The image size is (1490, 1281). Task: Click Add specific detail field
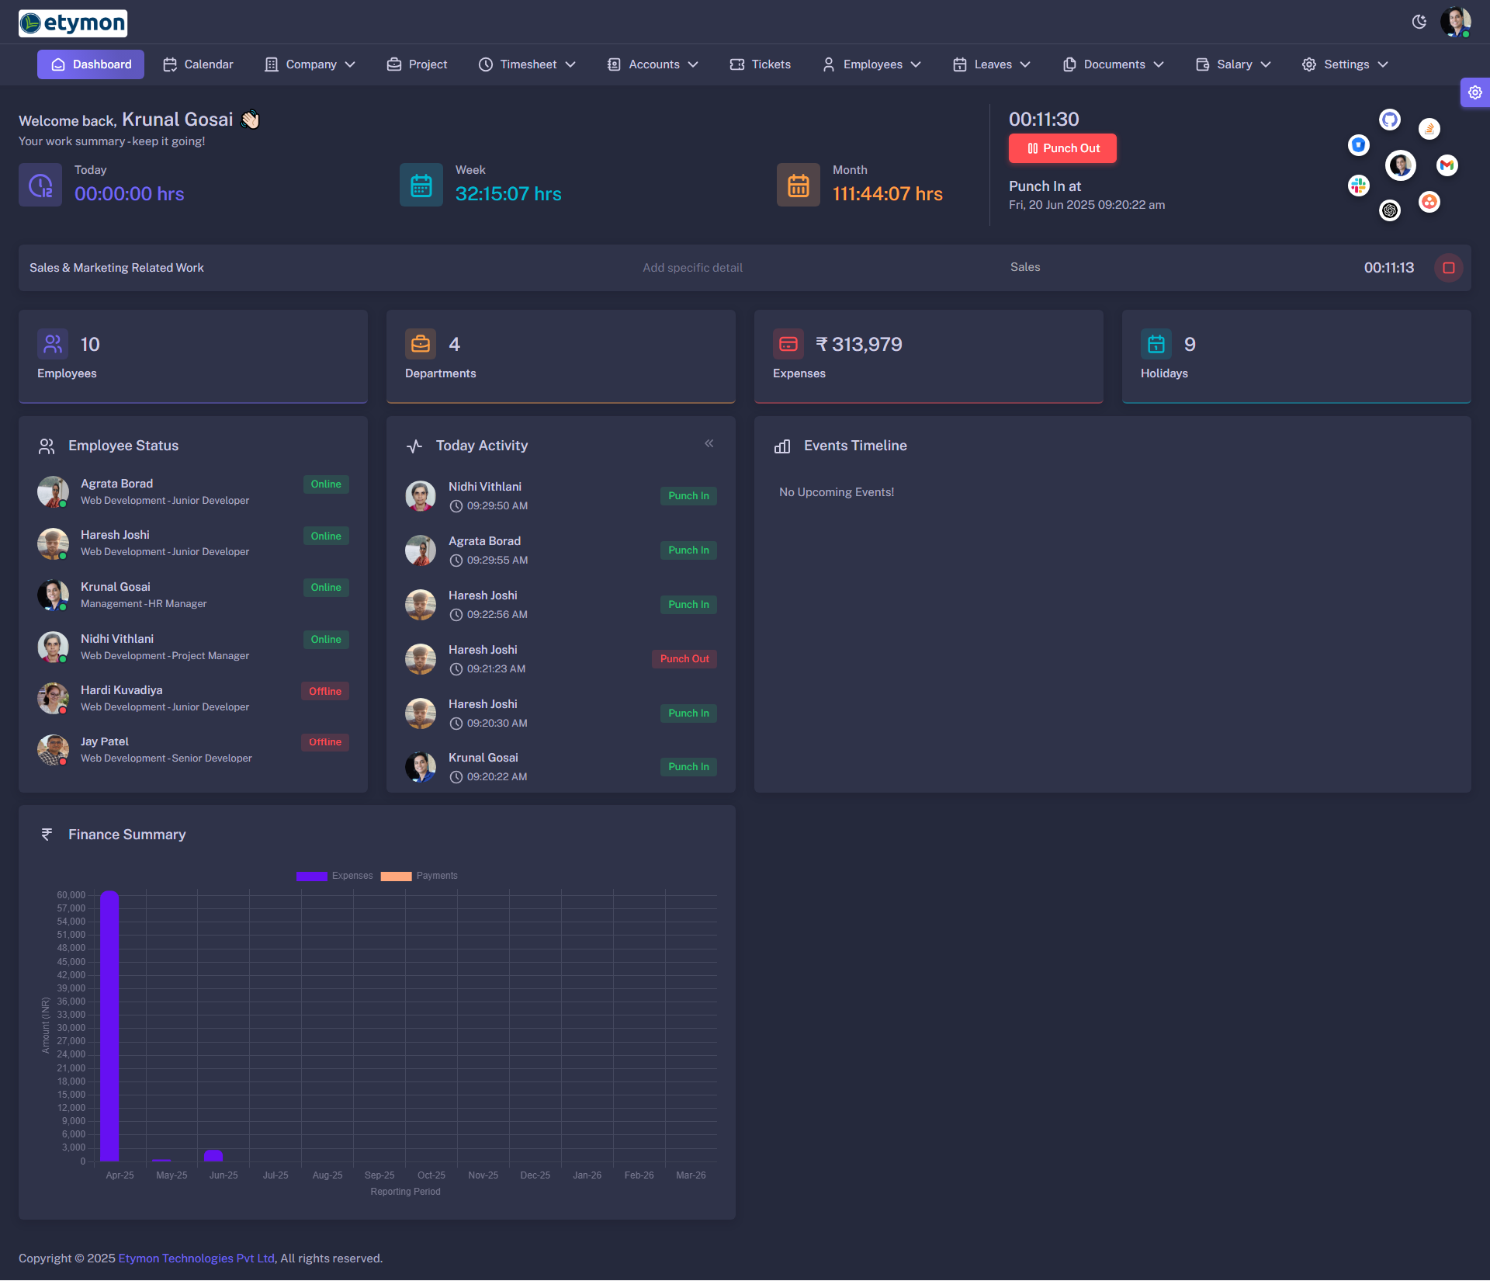click(692, 268)
